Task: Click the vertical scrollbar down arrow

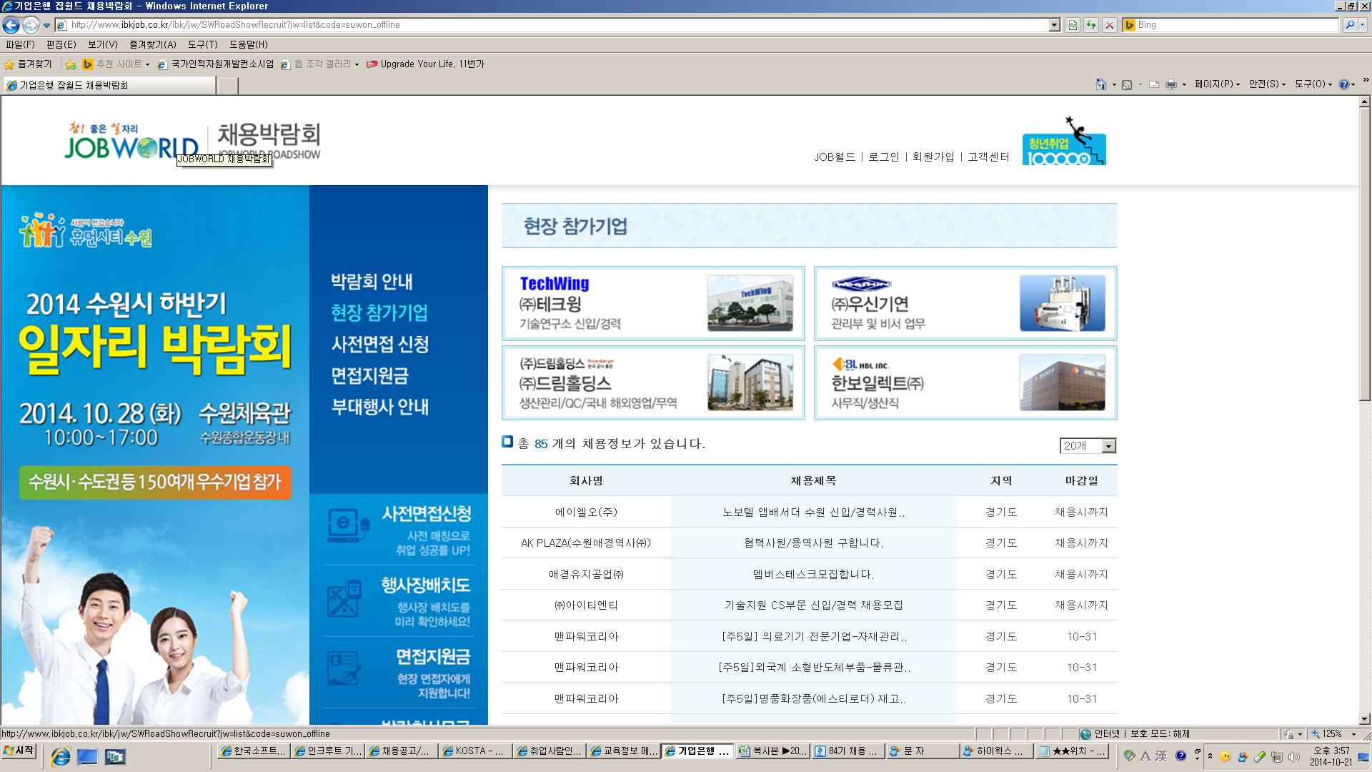Action: [x=1364, y=719]
